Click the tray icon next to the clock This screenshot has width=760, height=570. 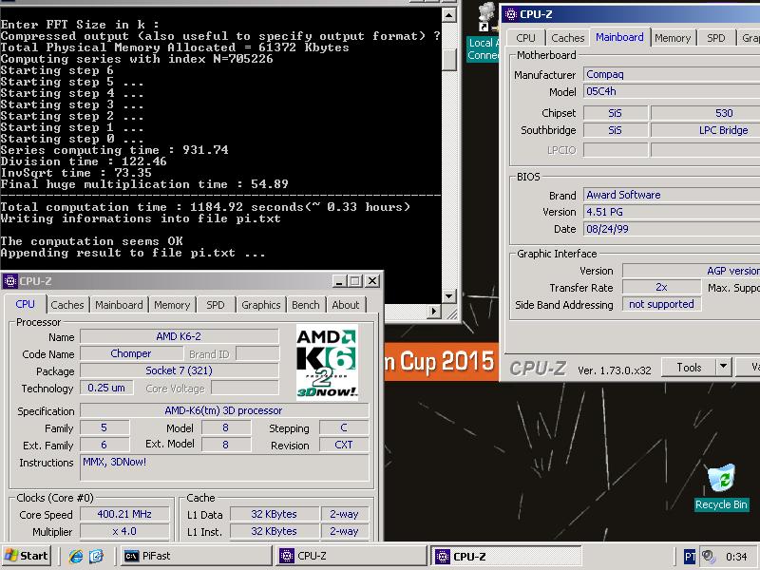709,557
